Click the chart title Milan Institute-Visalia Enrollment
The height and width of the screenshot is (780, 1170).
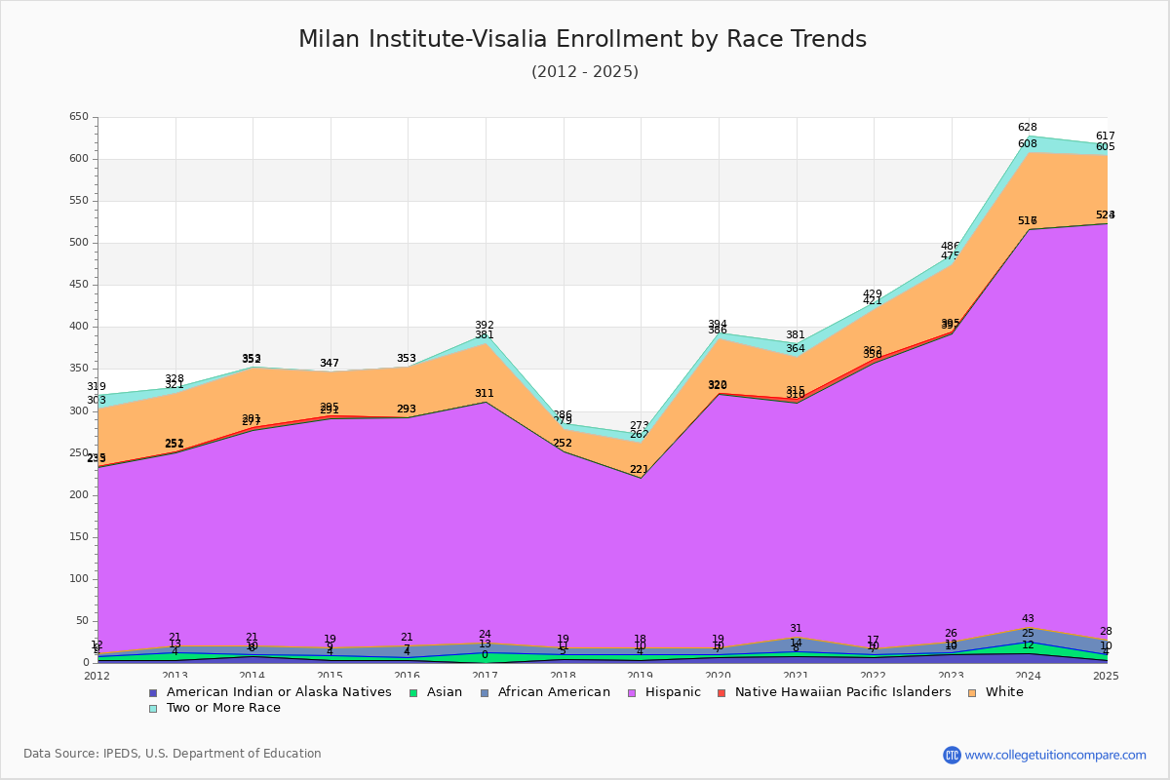pyautogui.click(x=582, y=39)
